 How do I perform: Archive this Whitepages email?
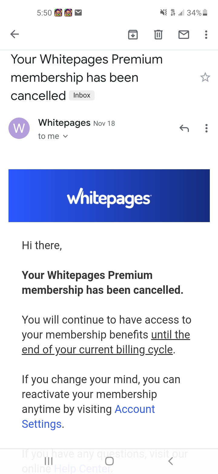(133, 35)
